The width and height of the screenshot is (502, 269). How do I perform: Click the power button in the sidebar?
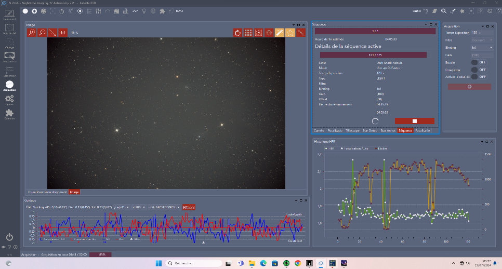click(x=9, y=237)
